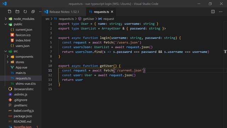
Task: Collapse all folders in Explorer
Action: click(33, 12)
